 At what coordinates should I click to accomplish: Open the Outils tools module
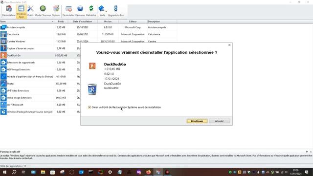tap(30, 11)
